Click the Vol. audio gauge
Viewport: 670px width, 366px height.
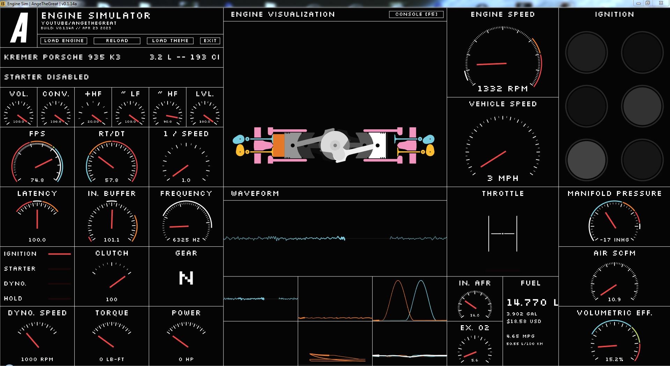[x=19, y=112]
